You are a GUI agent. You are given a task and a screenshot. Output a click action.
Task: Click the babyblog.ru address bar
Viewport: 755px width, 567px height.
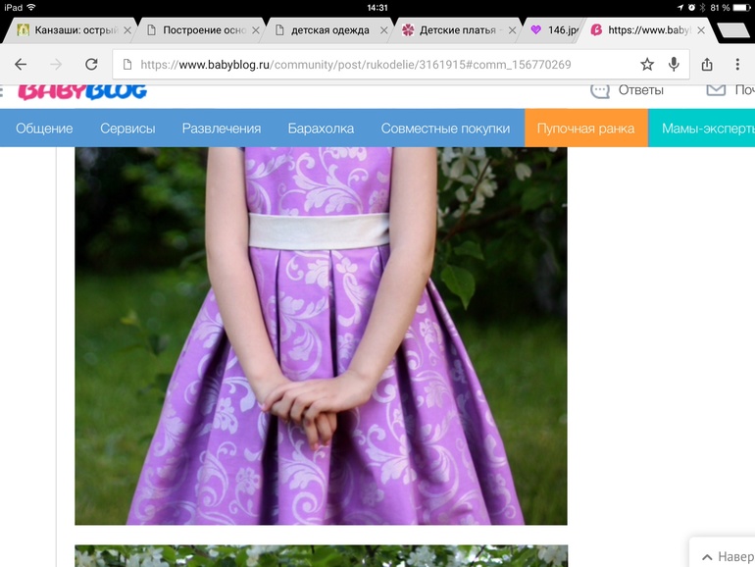coord(373,65)
